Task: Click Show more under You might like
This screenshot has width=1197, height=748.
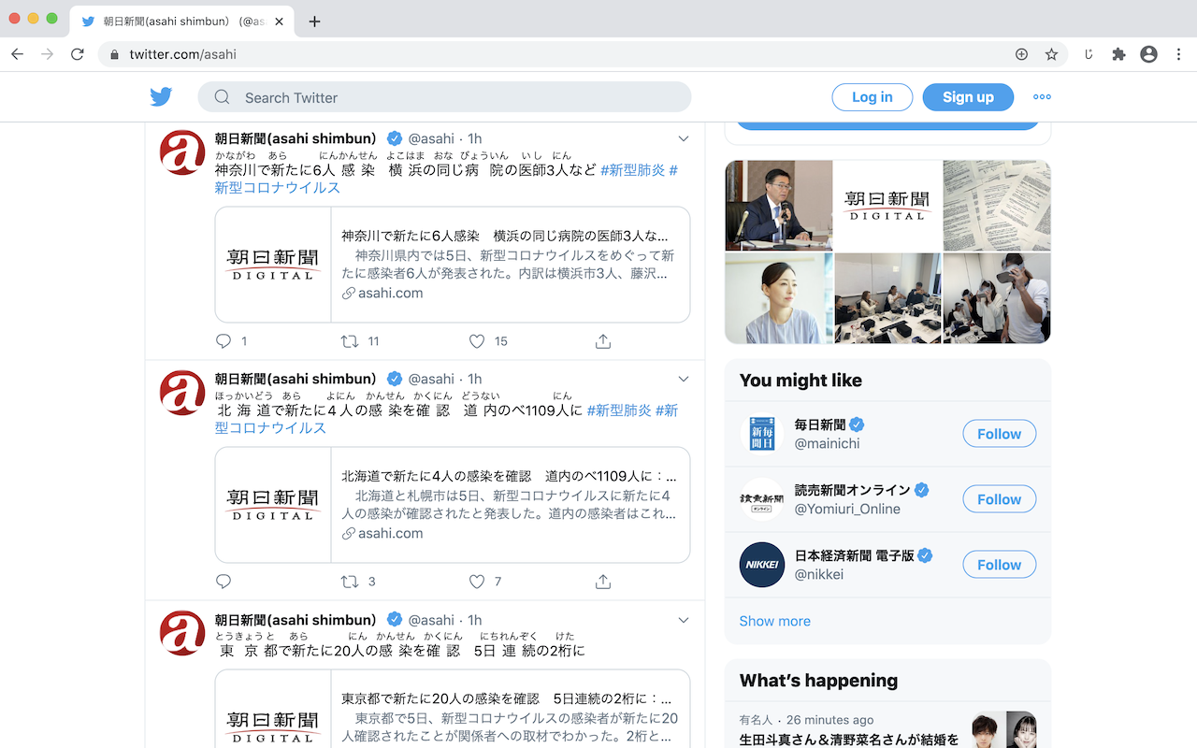Action: click(775, 621)
